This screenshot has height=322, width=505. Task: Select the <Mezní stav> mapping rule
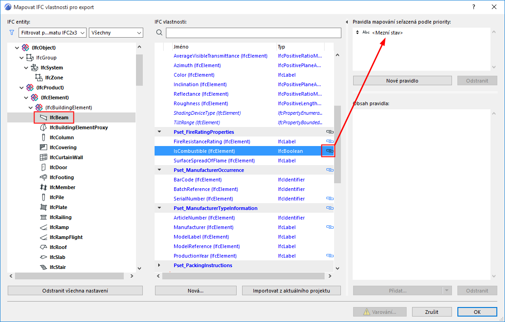(388, 33)
